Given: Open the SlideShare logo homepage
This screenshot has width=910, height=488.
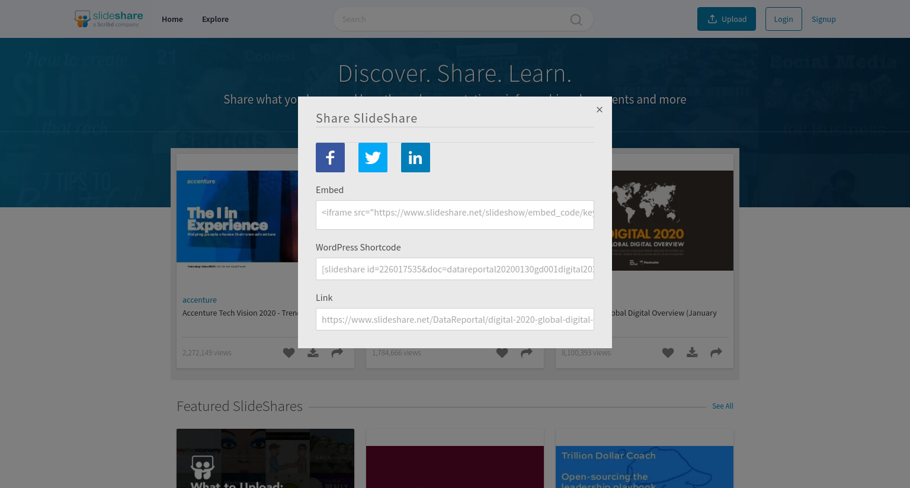Looking at the screenshot, I should coord(108,19).
